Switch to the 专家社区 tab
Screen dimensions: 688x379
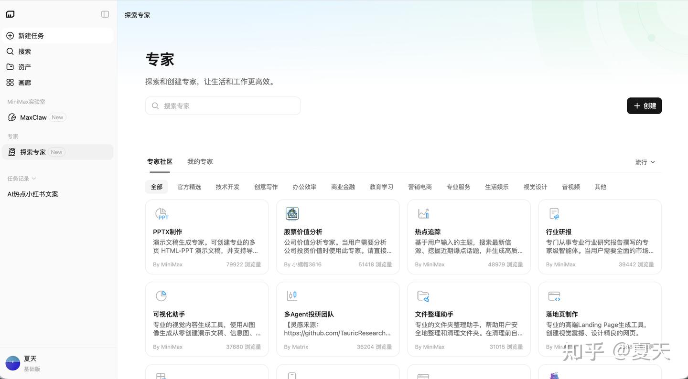coord(160,162)
